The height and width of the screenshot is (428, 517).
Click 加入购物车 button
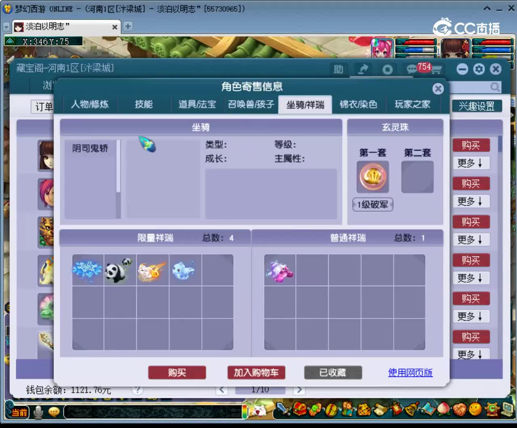pos(256,372)
